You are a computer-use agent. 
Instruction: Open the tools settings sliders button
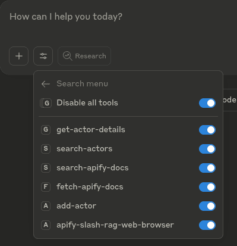click(x=43, y=56)
